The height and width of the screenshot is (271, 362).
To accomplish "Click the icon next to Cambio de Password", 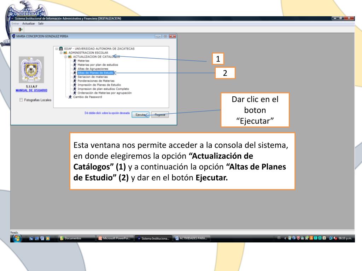I will 70,97.
